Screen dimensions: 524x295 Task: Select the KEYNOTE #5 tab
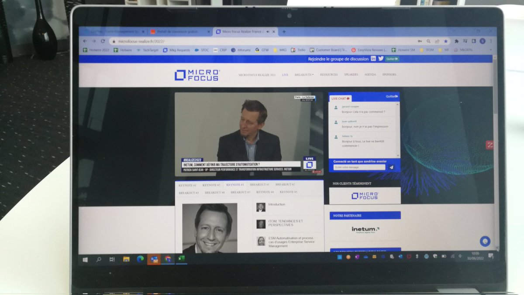click(289, 192)
